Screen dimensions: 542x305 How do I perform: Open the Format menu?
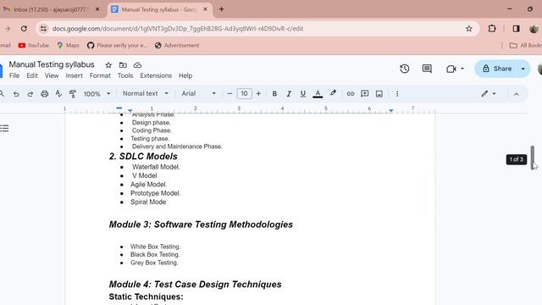(x=100, y=75)
